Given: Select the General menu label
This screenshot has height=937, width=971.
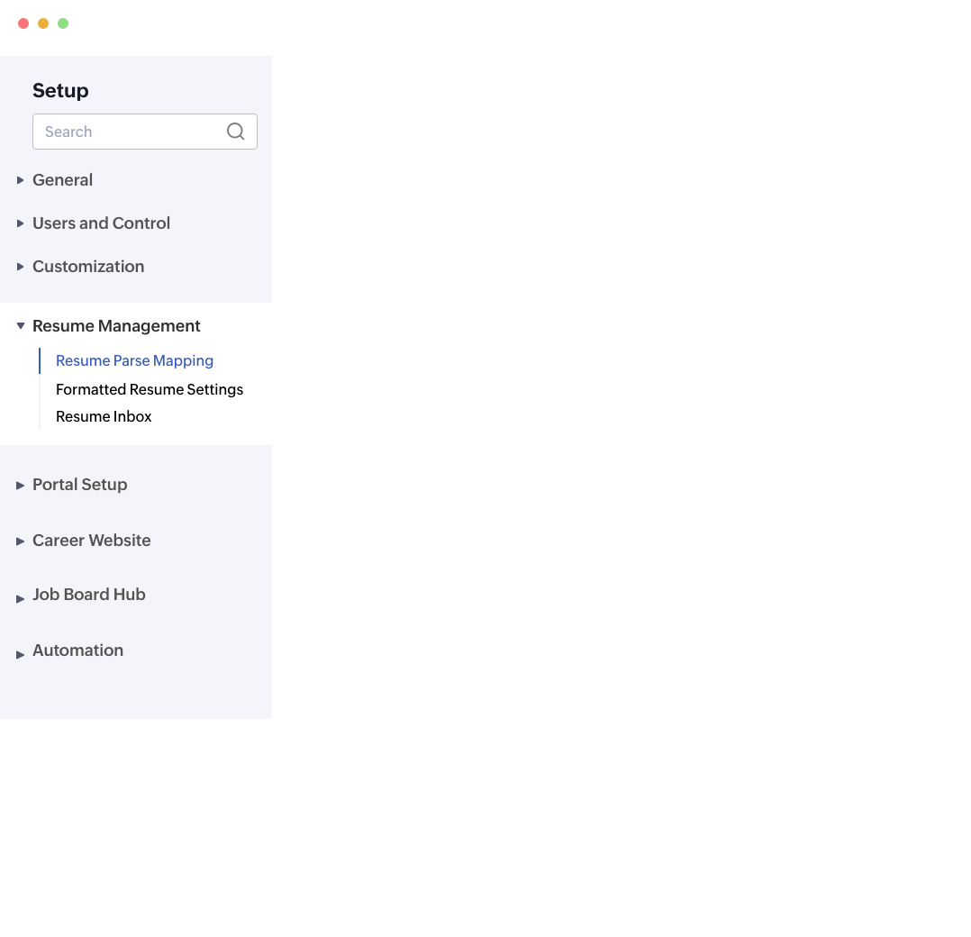Looking at the screenshot, I should tap(62, 180).
